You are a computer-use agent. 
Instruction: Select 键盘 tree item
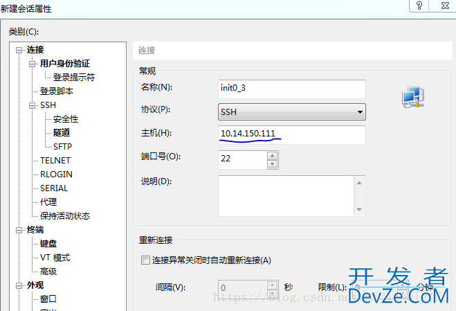point(48,243)
